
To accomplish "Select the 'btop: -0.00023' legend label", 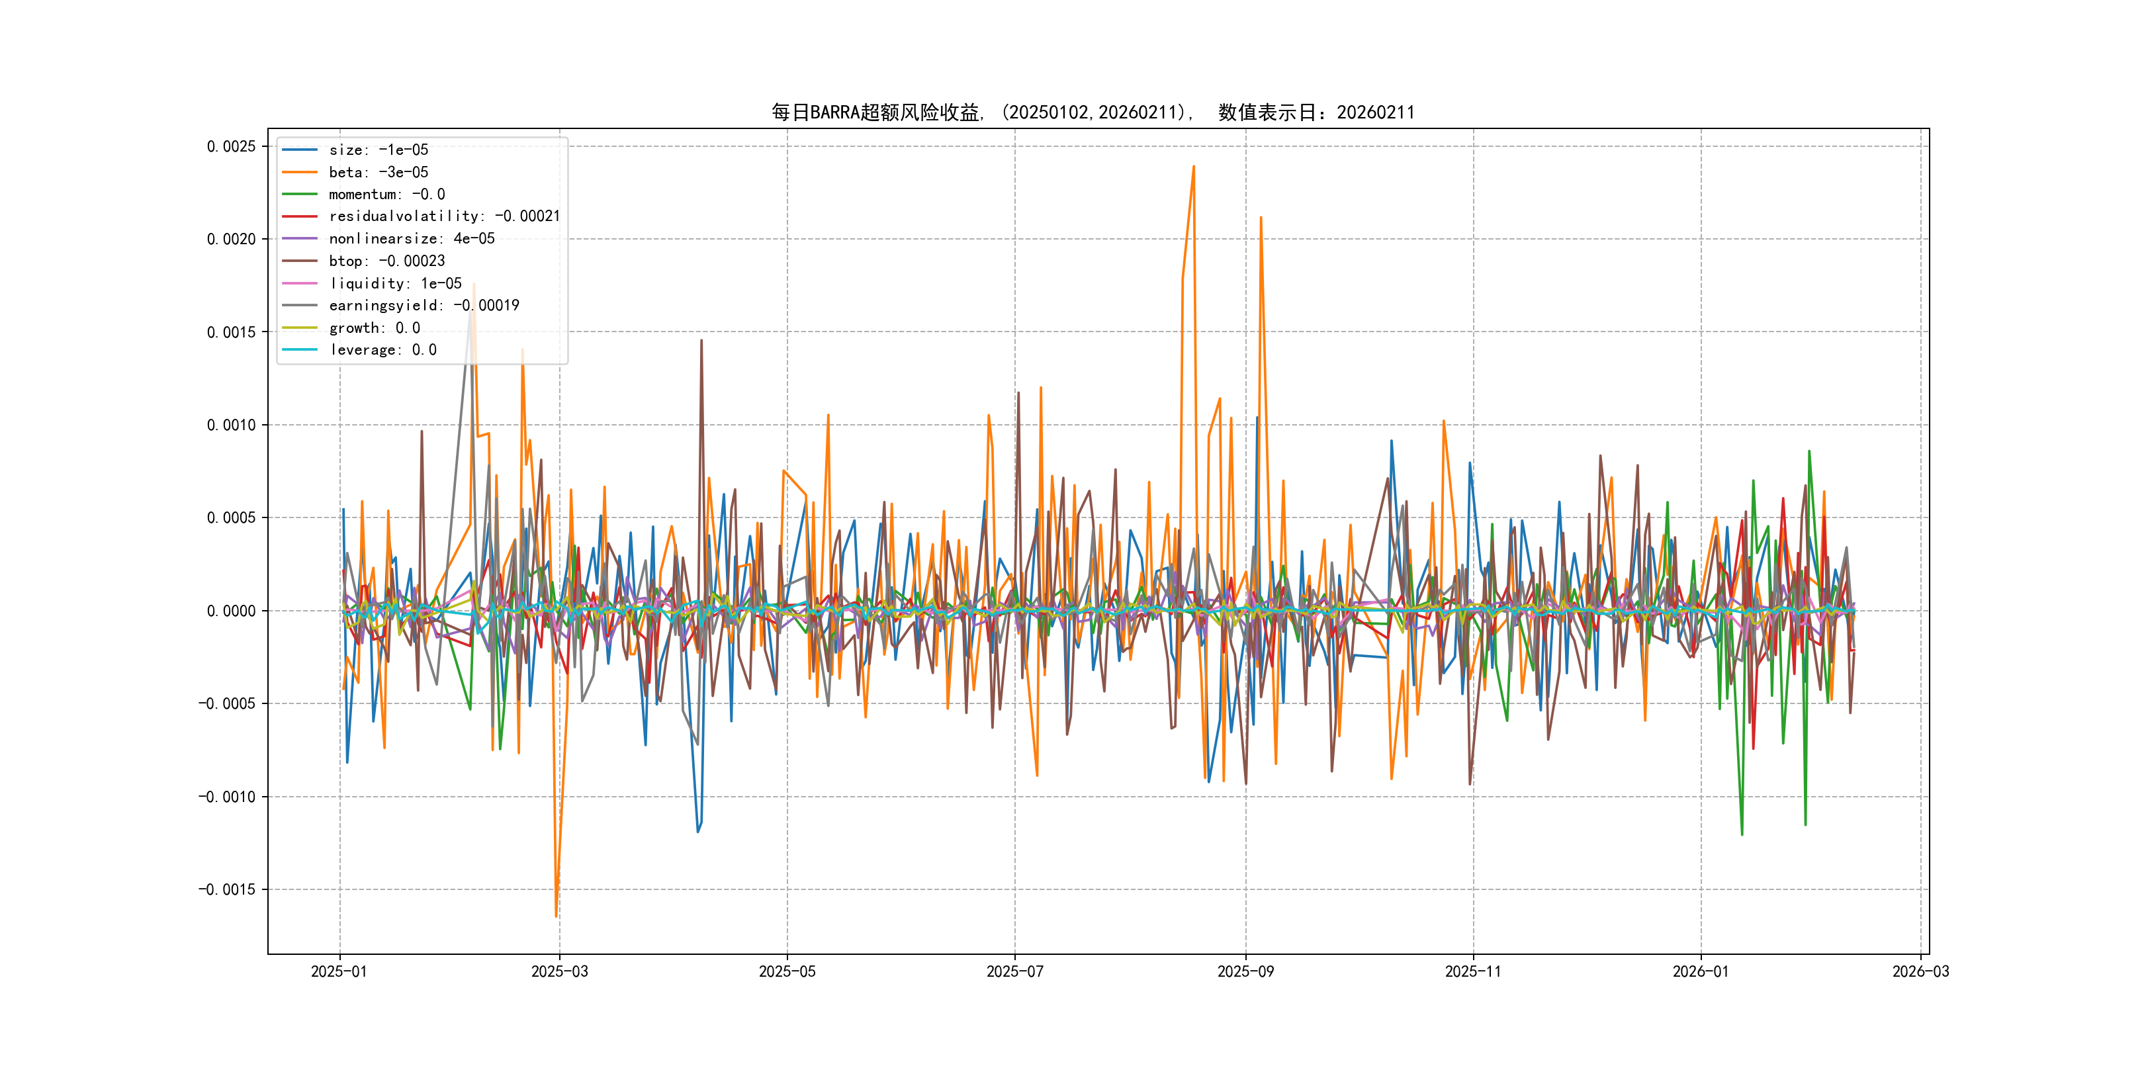I will 386,261.
